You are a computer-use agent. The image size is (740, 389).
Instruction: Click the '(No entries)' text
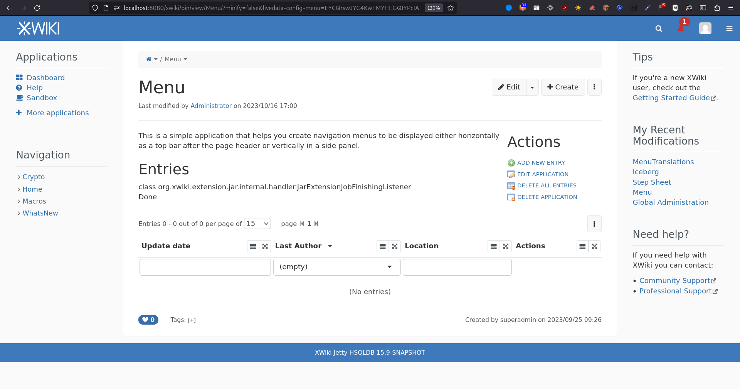click(370, 292)
